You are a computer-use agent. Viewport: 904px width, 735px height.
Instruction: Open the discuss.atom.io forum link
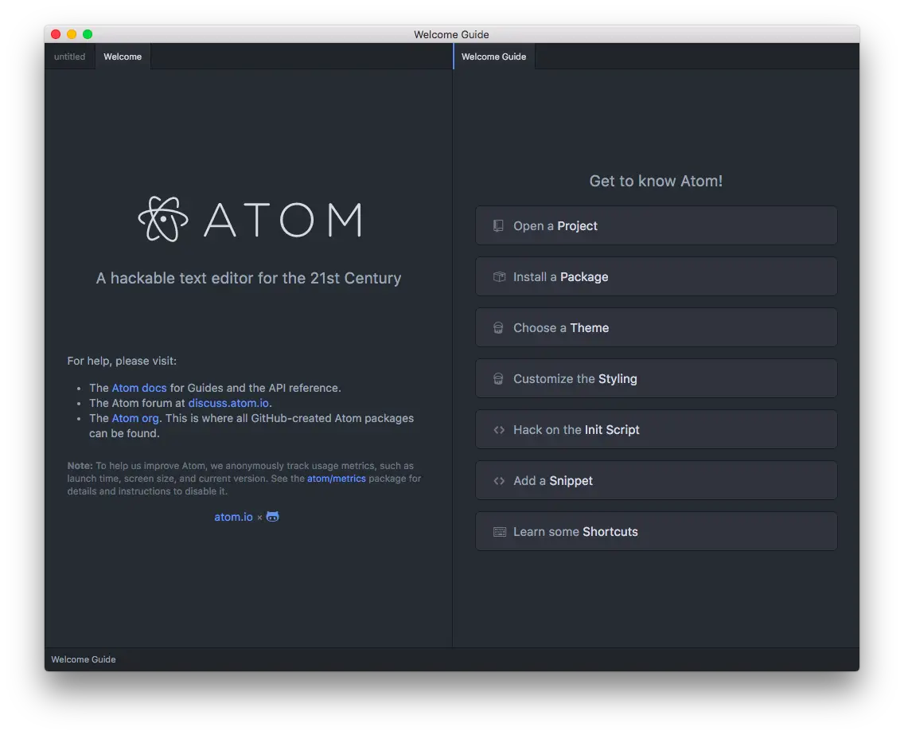[228, 403]
